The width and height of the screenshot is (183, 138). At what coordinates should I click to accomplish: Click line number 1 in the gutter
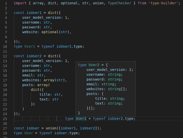pyautogui.click(x=6, y=3)
